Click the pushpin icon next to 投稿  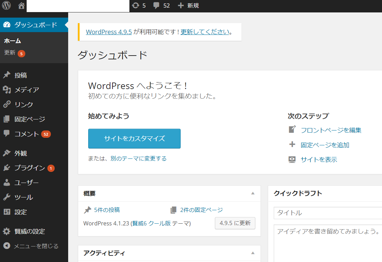[7, 75]
